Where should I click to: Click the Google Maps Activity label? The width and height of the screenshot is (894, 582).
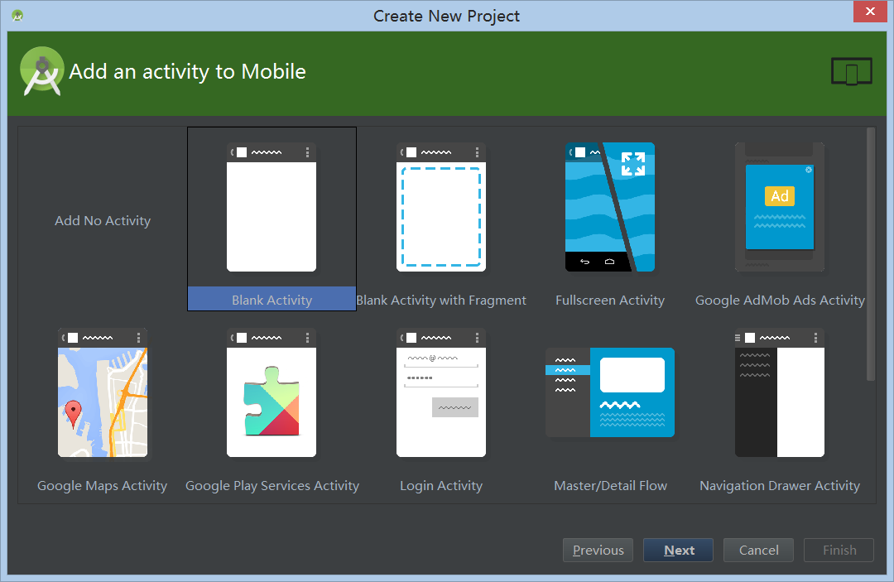click(103, 486)
